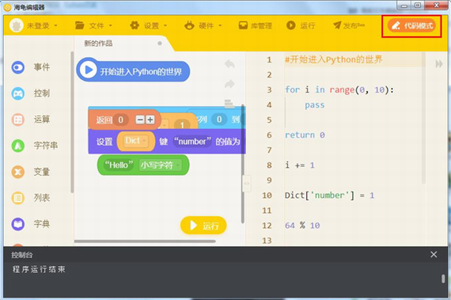Viewport: 451px width, 300px height.
Task: Click the play circle icon in toolbar
Action: [291, 25]
